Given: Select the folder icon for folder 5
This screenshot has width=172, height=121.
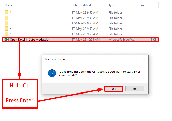Looking at the screenshot, I should point(7,34).
